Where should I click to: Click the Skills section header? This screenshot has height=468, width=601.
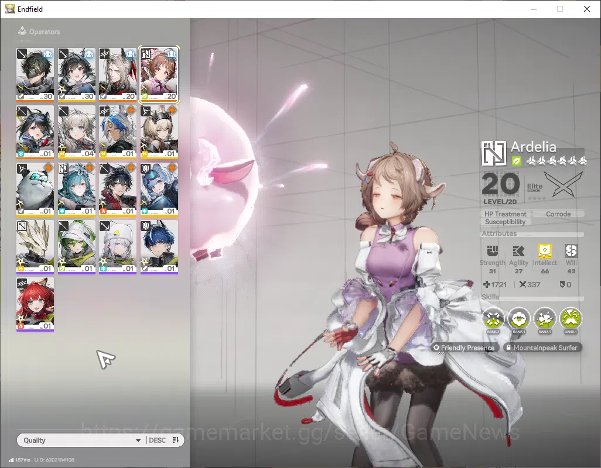[x=490, y=297]
